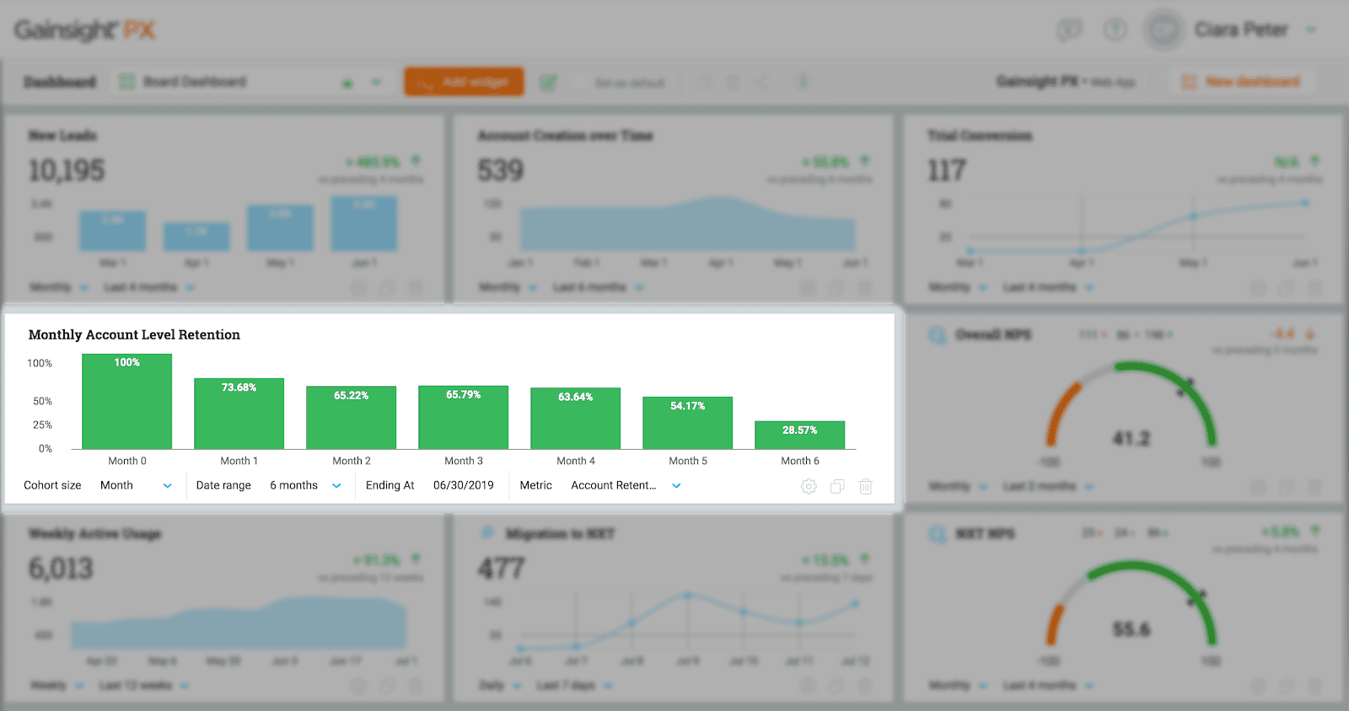Expand the Cohort size Month dropdown
1349x711 pixels.
point(167,485)
